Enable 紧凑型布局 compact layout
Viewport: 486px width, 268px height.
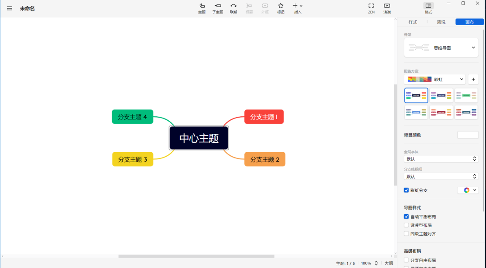(406, 225)
